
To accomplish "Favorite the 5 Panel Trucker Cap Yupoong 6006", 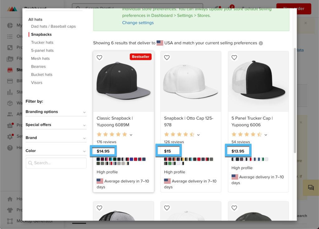I will (234, 57).
